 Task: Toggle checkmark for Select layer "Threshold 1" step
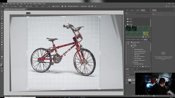pos(126,57)
